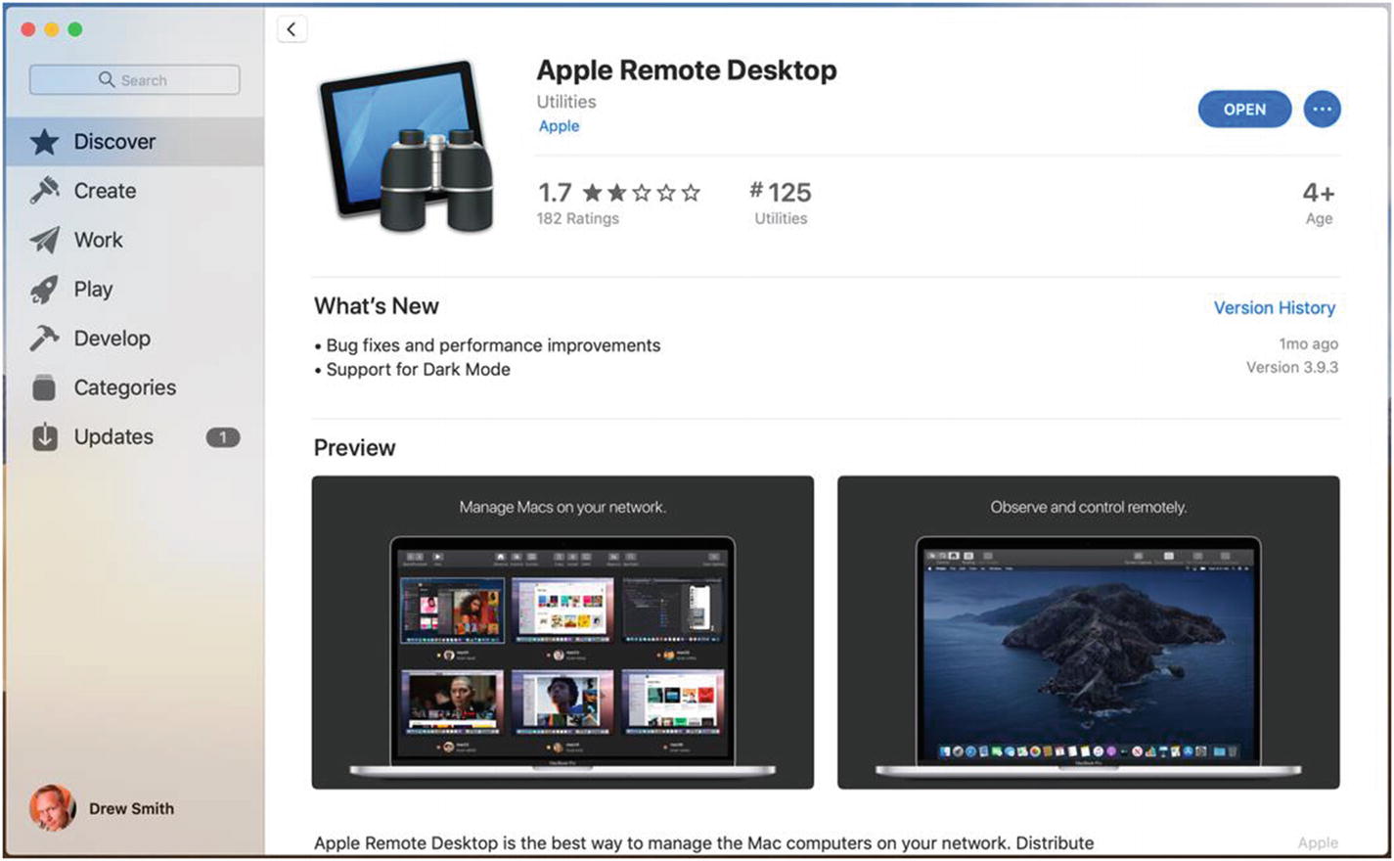Click the '1.7' rating number
The height and width of the screenshot is (861, 1394).
pyautogui.click(x=555, y=193)
